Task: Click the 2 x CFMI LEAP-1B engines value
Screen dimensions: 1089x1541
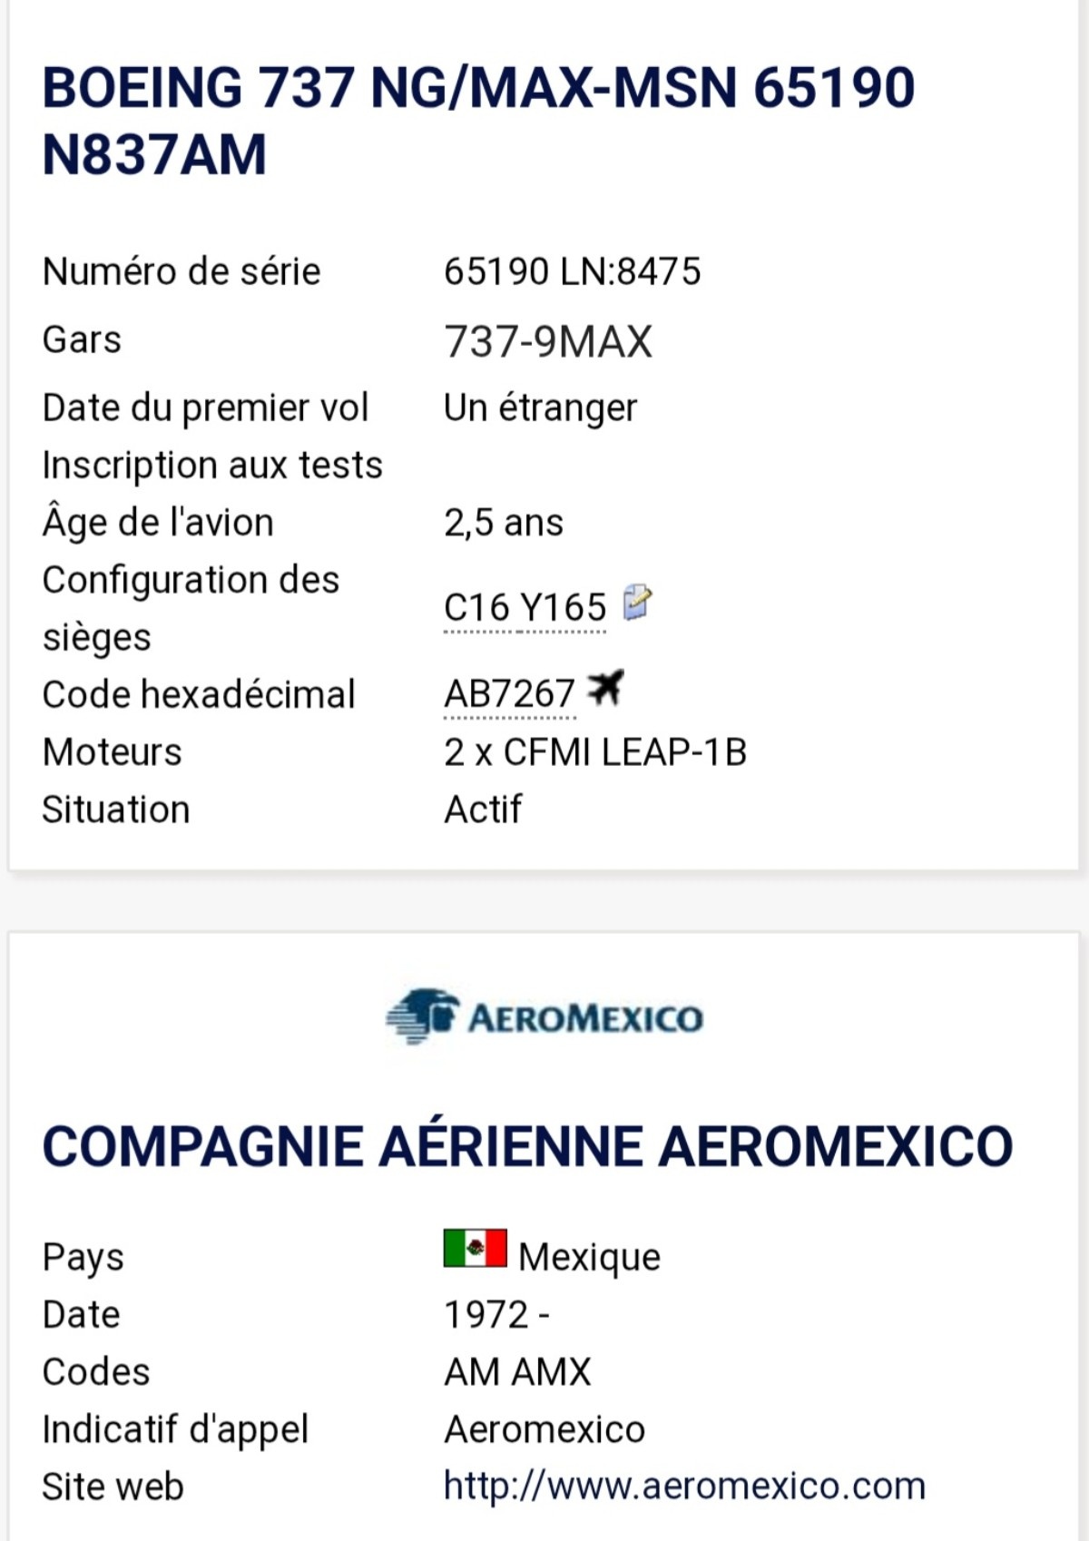Action: coord(595,752)
